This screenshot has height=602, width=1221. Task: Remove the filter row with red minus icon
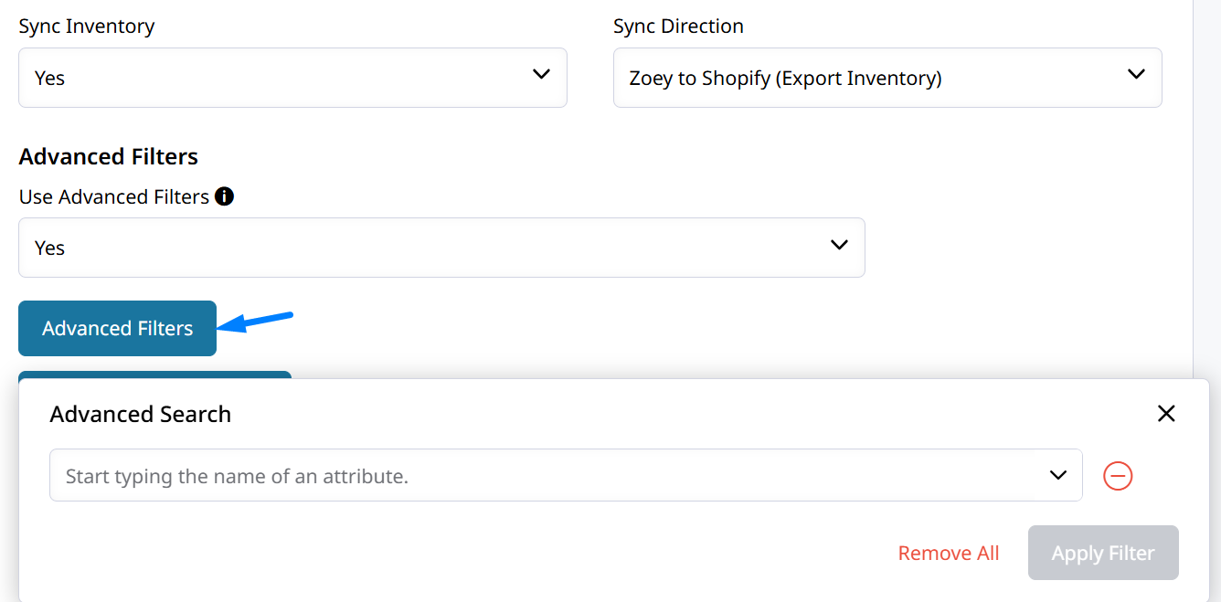point(1118,476)
